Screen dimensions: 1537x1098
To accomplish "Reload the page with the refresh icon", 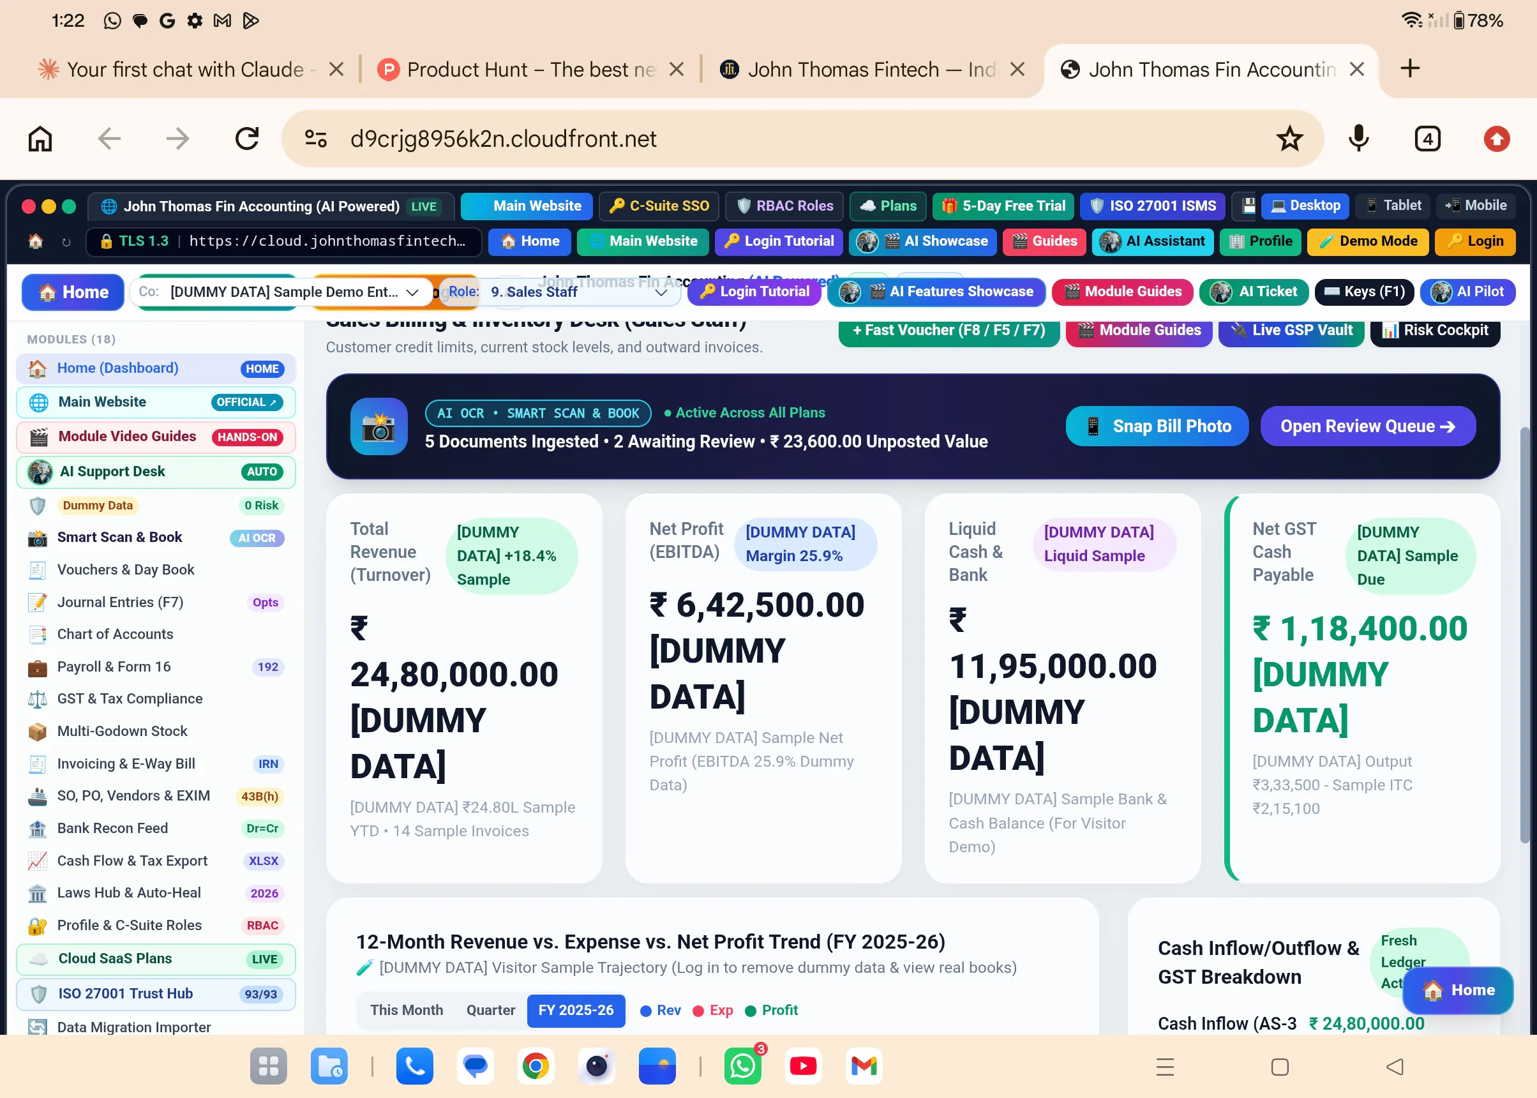I will [x=247, y=139].
